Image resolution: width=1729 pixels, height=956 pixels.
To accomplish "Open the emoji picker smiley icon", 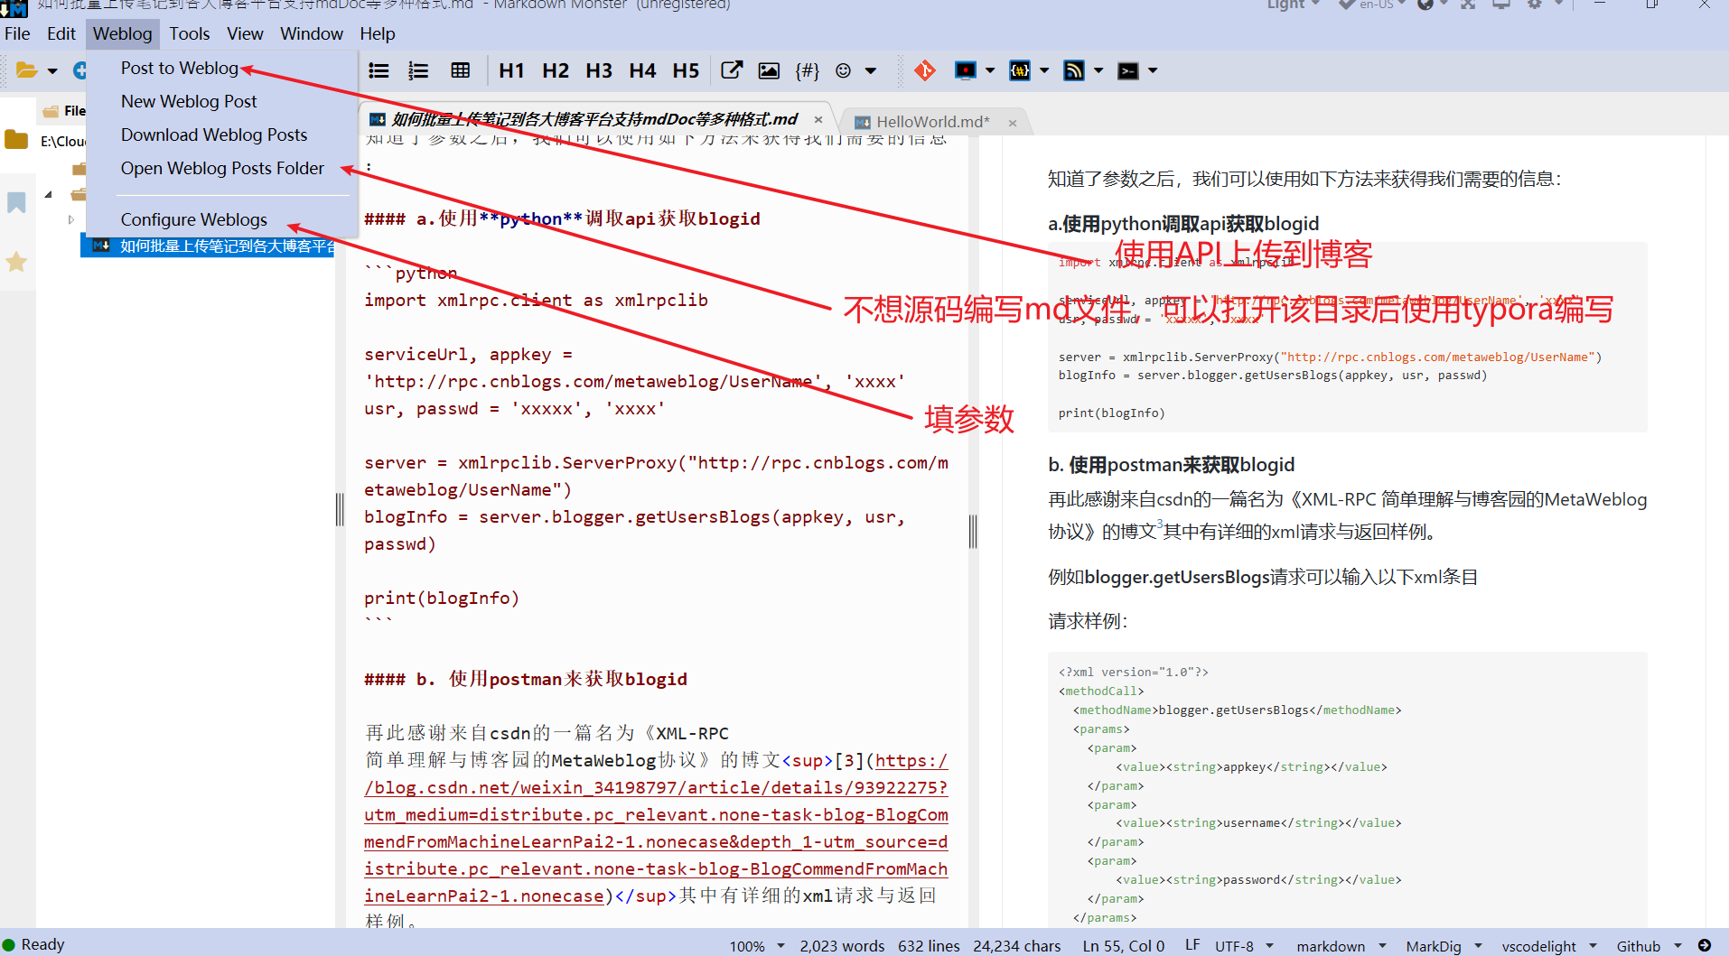I will click(x=844, y=70).
